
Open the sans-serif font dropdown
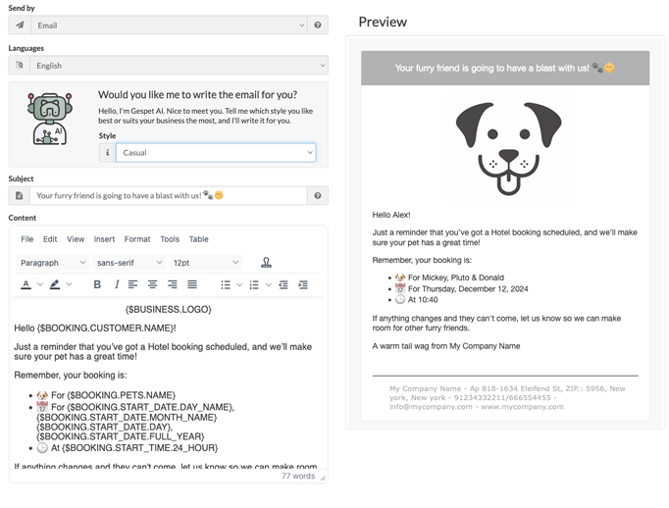129,262
